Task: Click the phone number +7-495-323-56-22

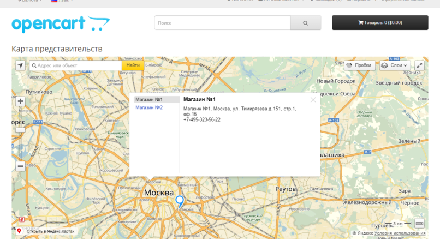Action: tap(202, 119)
